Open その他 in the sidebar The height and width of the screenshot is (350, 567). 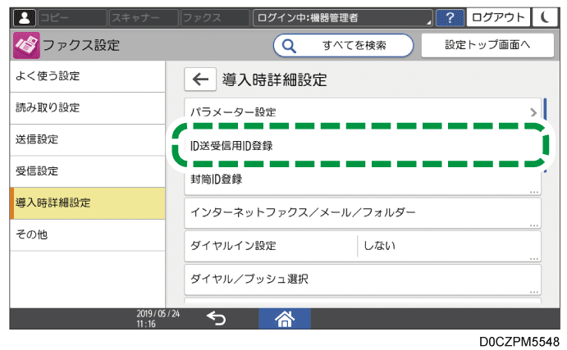coord(88,234)
